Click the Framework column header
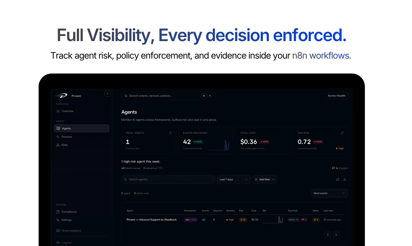Screen dimensions: 412x246 tap(190, 211)
